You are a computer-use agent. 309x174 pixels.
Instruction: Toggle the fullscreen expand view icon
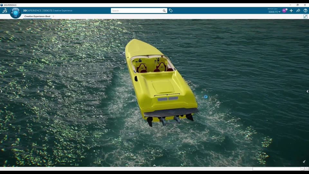[305, 16]
